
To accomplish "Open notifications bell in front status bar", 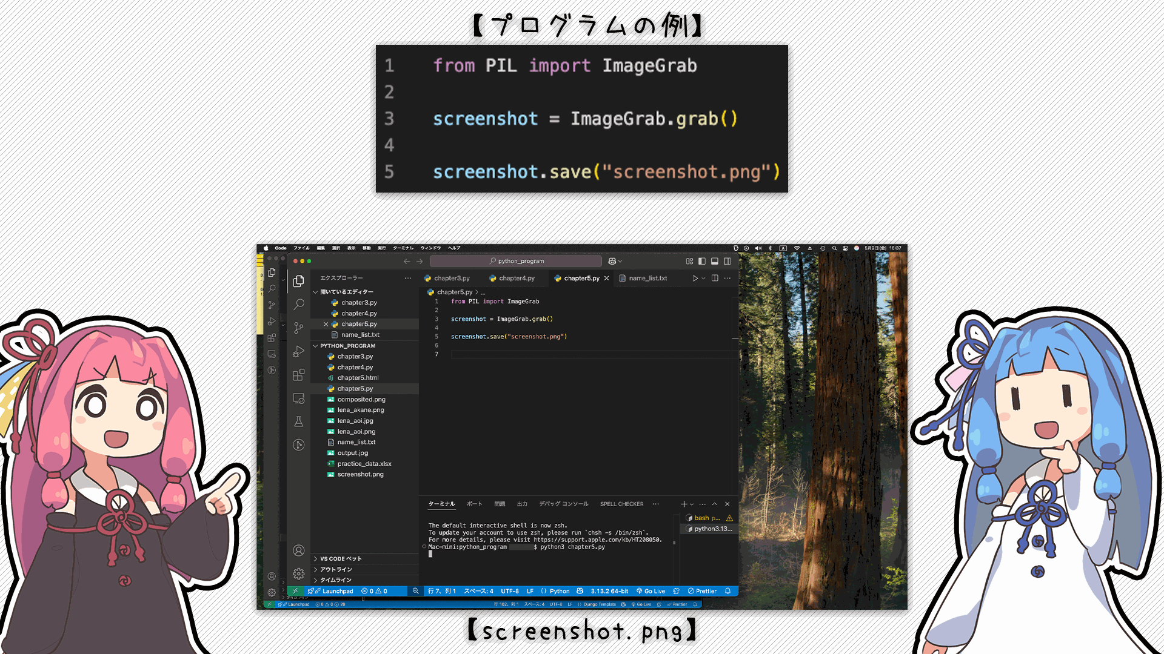I will coord(727,591).
